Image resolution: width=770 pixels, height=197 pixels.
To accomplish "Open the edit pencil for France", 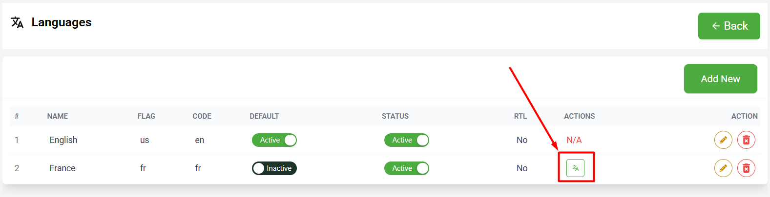I will [x=723, y=168].
